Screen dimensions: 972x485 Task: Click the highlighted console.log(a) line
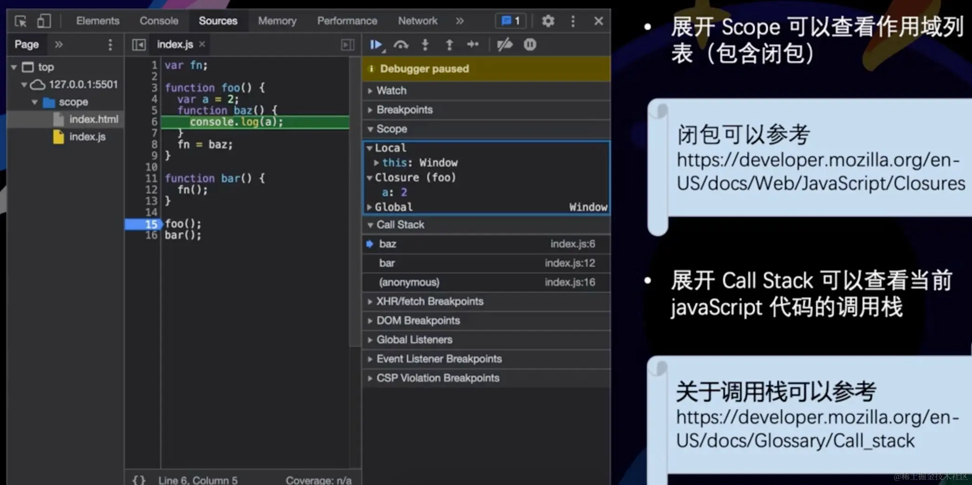tap(255, 122)
